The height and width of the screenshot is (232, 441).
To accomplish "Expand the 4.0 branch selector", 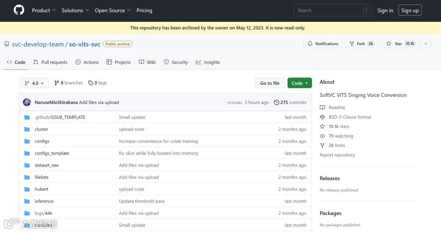I will pyautogui.click(x=34, y=83).
